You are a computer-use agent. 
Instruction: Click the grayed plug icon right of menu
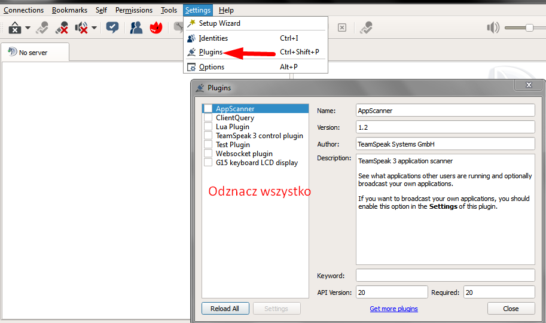[x=367, y=28]
